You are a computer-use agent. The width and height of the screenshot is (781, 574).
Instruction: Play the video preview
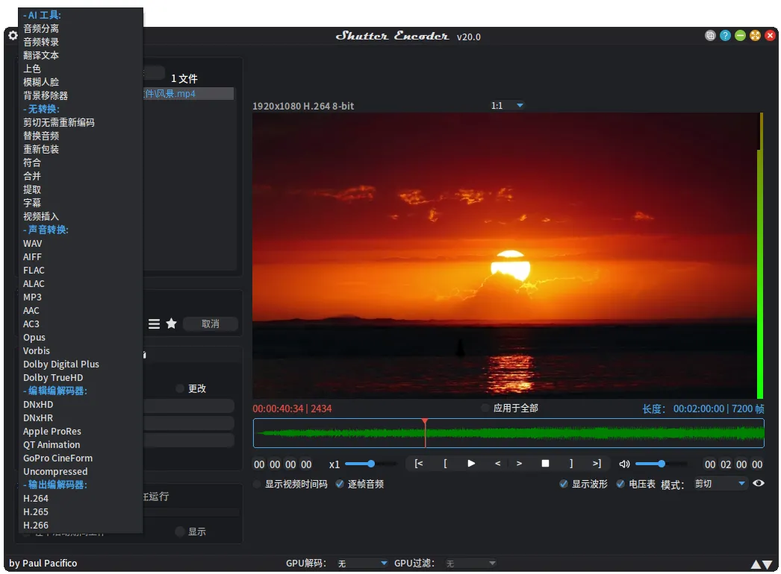(x=471, y=464)
